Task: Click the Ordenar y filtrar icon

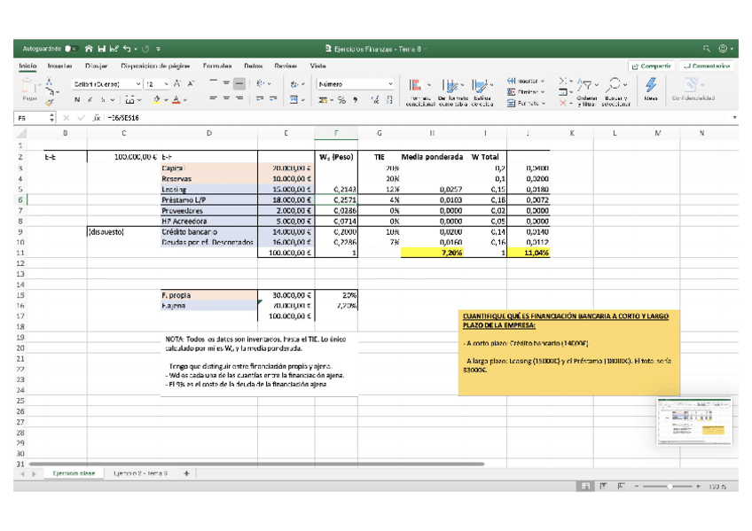Action: (x=585, y=85)
